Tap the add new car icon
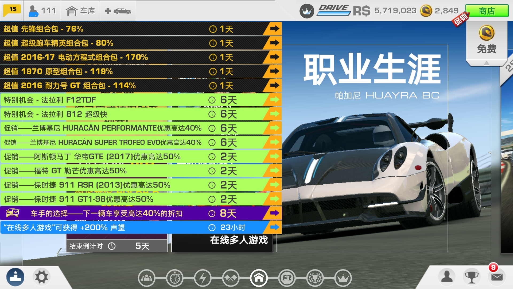The width and height of the screenshot is (513, 289). [x=118, y=11]
